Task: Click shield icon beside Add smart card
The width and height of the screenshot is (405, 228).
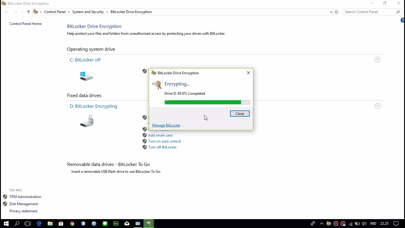Action: (145, 135)
